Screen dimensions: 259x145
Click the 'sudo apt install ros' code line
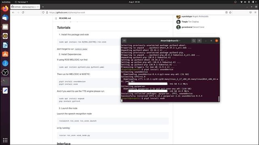(x=83, y=42)
